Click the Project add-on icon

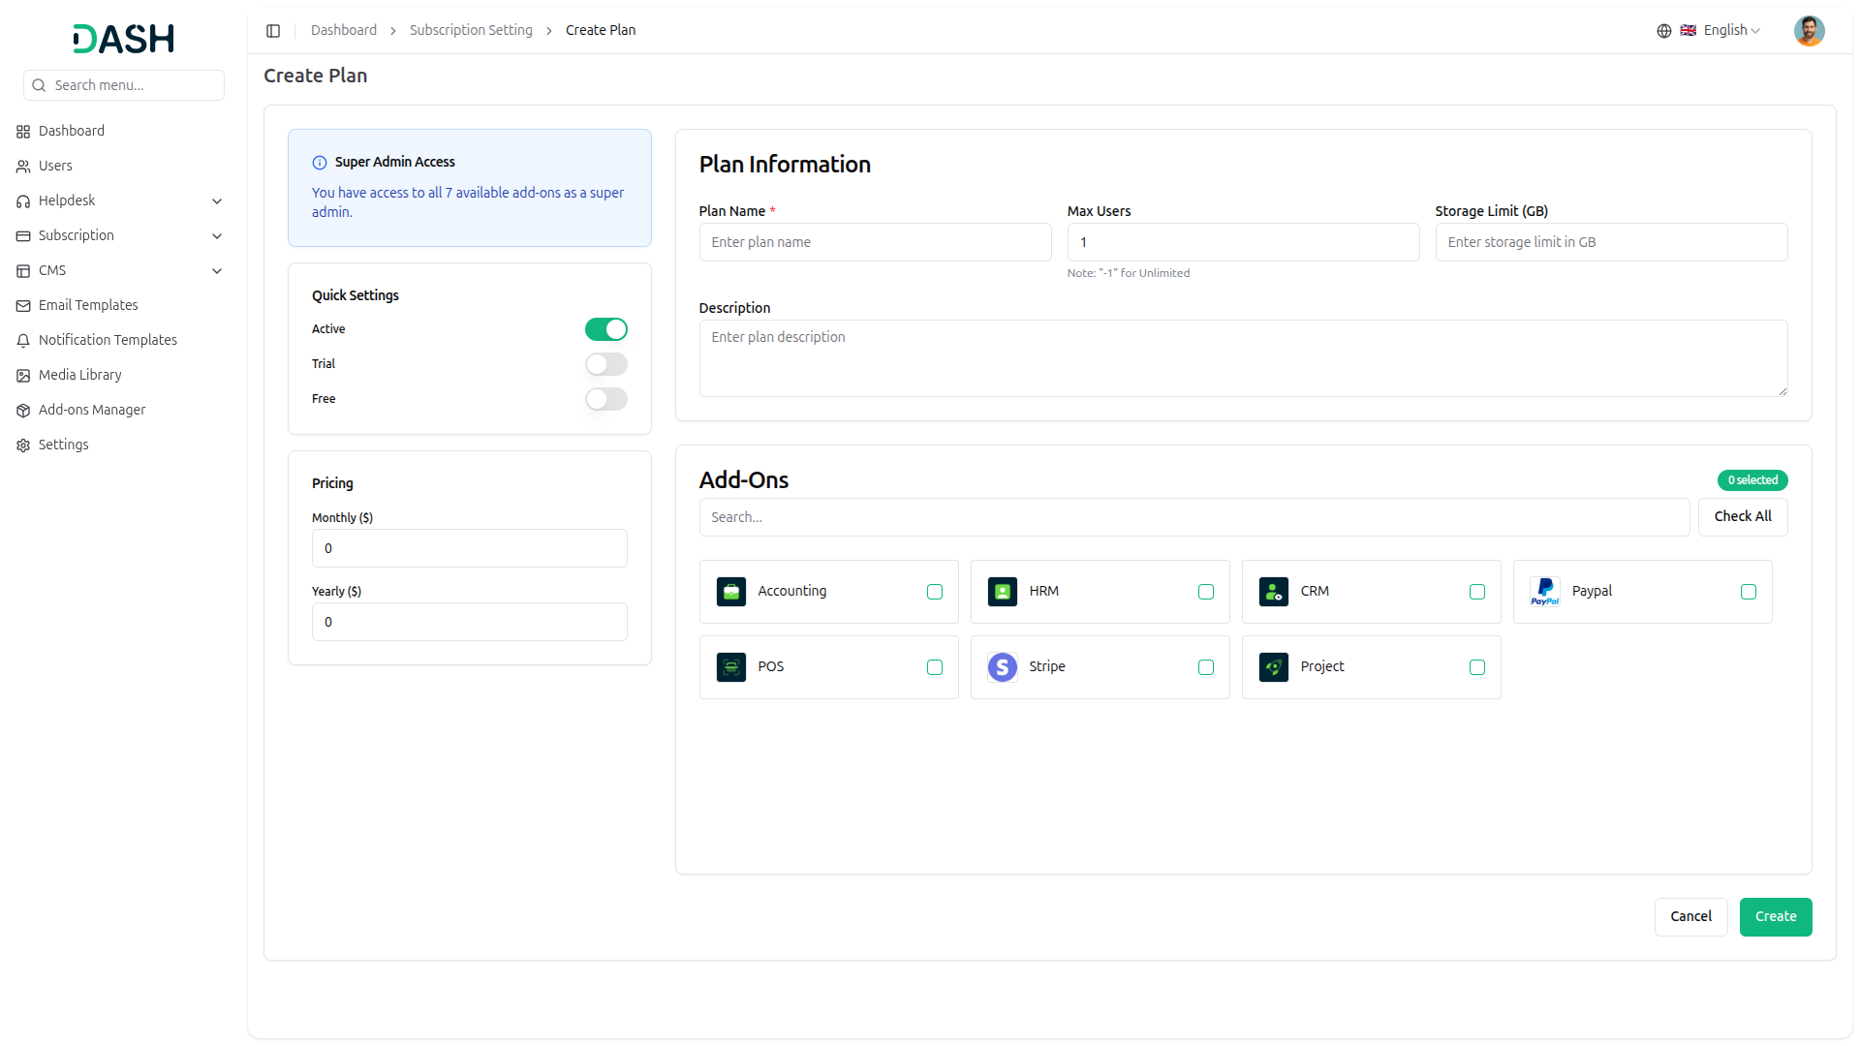click(1274, 667)
